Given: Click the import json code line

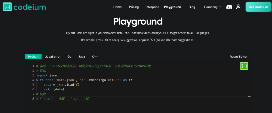Looking at the screenshot, I should [47, 75].
